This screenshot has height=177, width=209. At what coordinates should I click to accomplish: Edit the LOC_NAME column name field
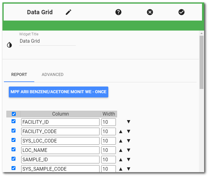click(60, 150)
